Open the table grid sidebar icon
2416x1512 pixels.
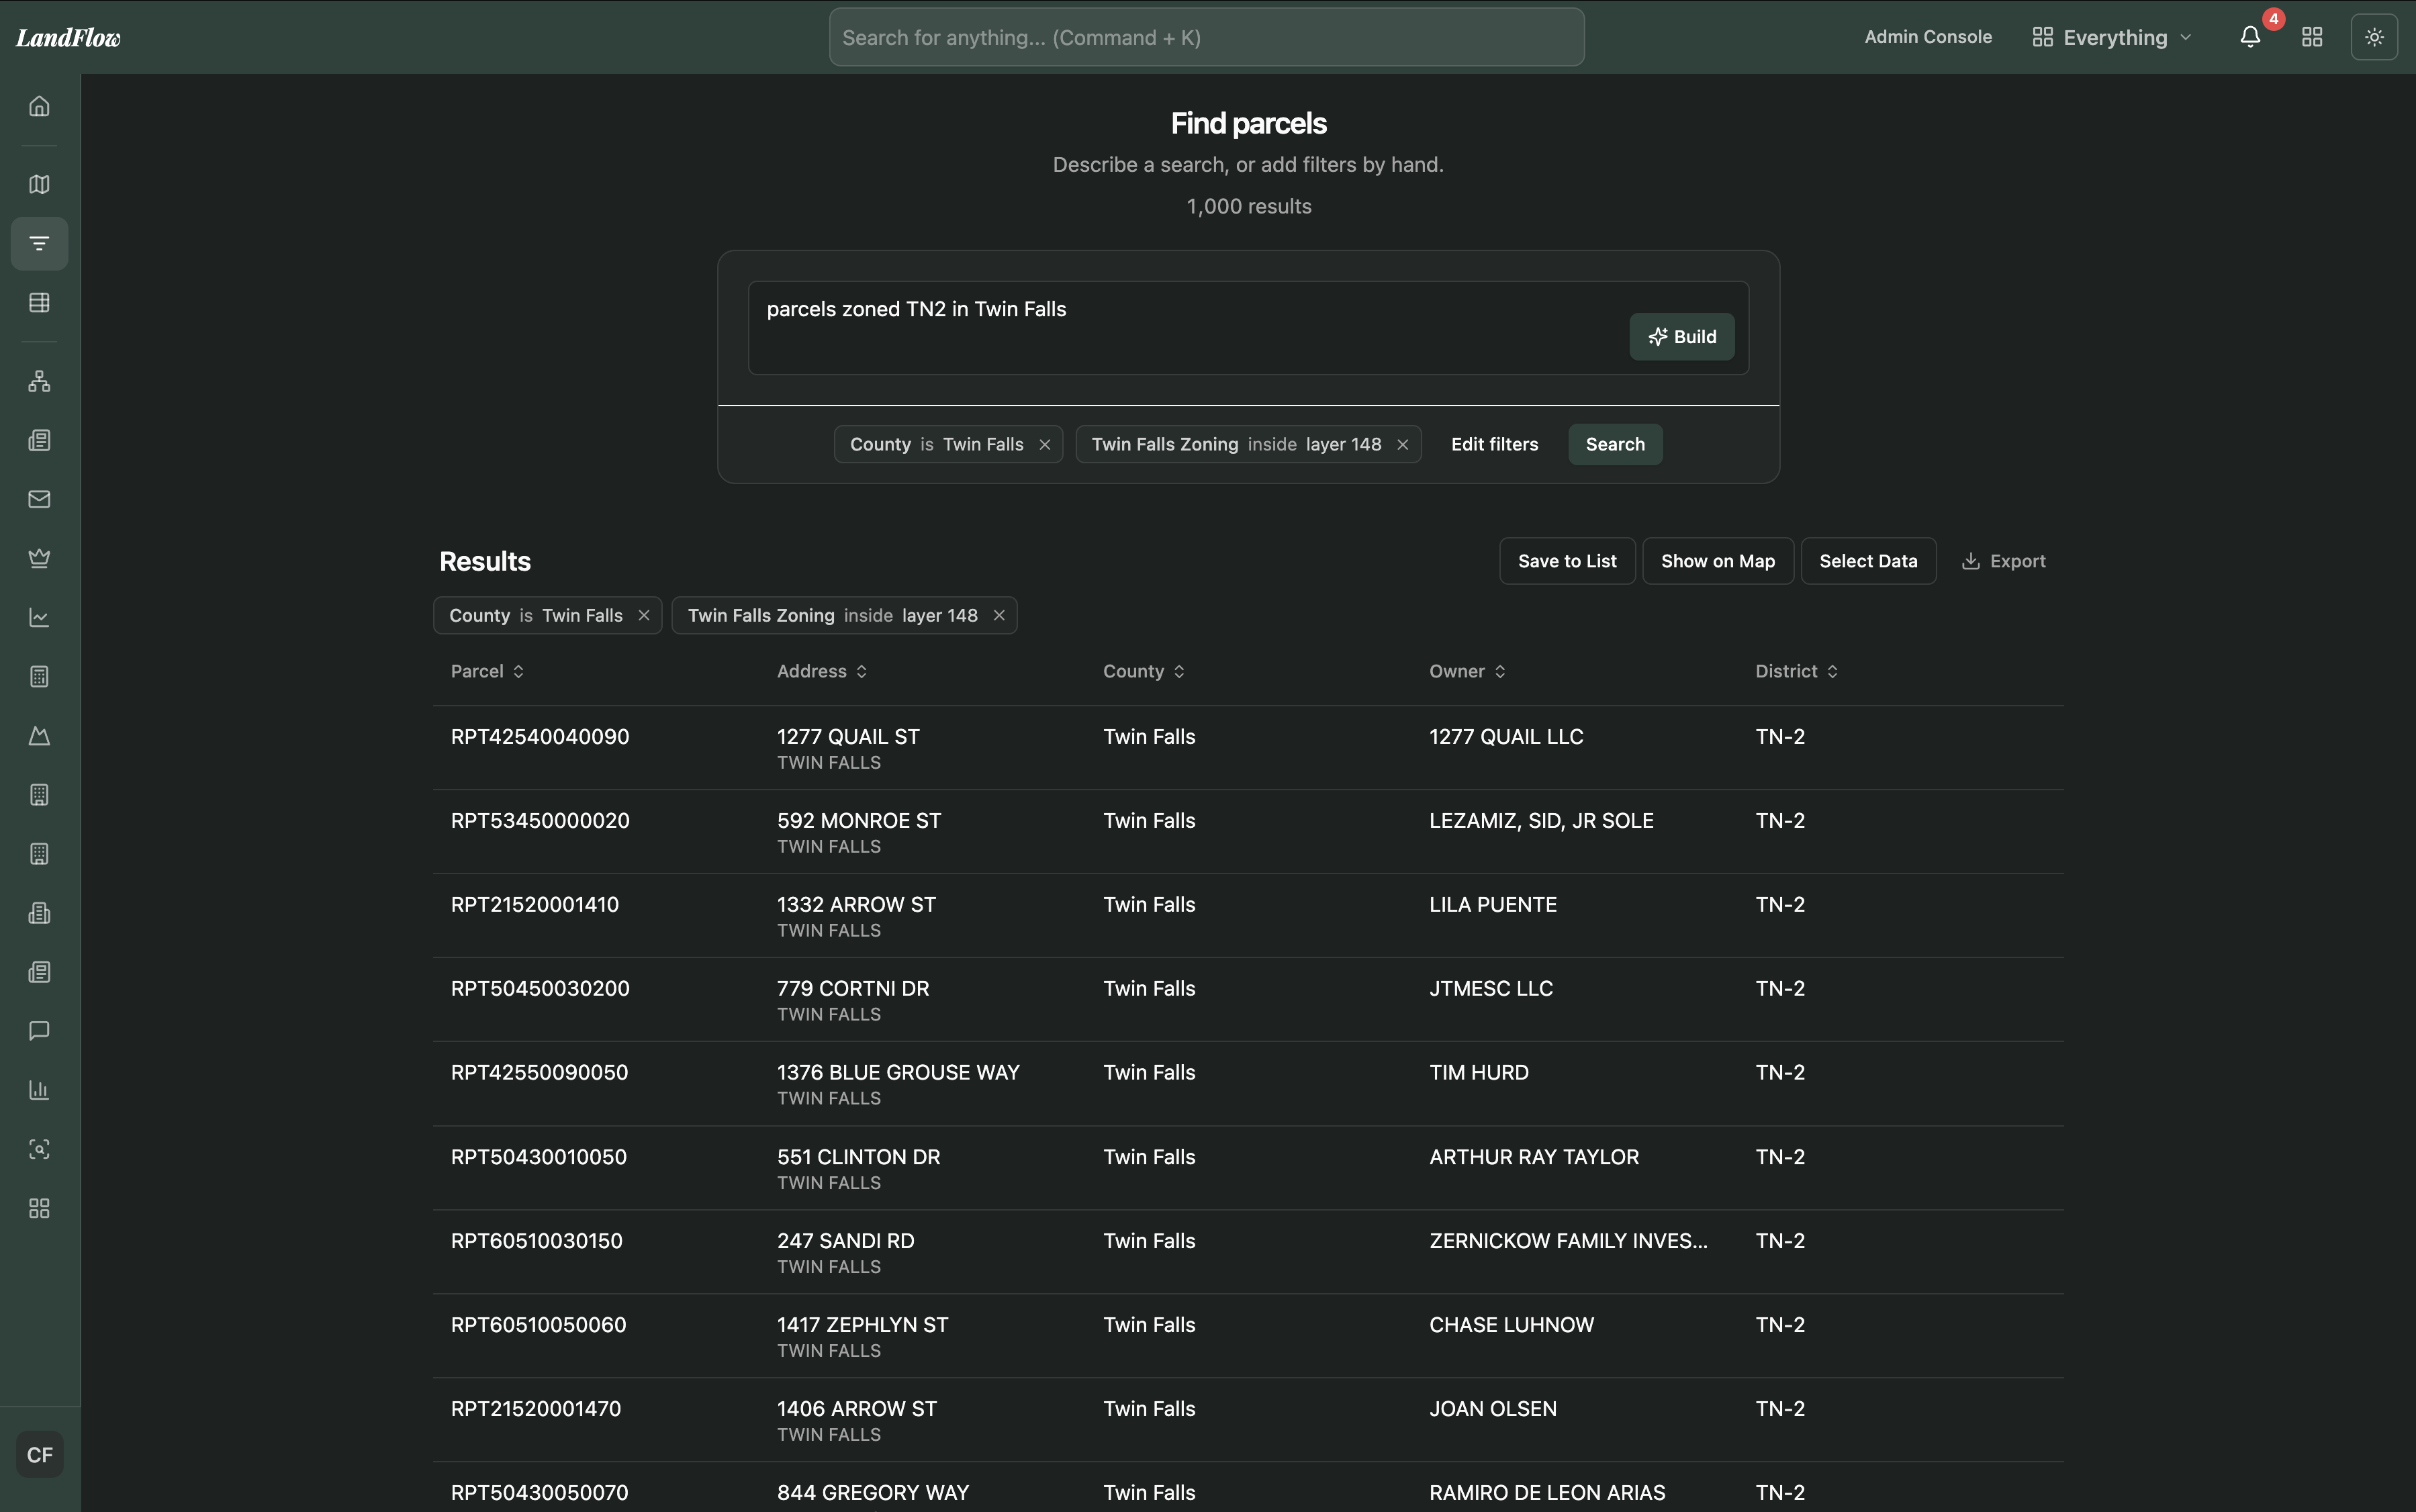tap(39, 302)
